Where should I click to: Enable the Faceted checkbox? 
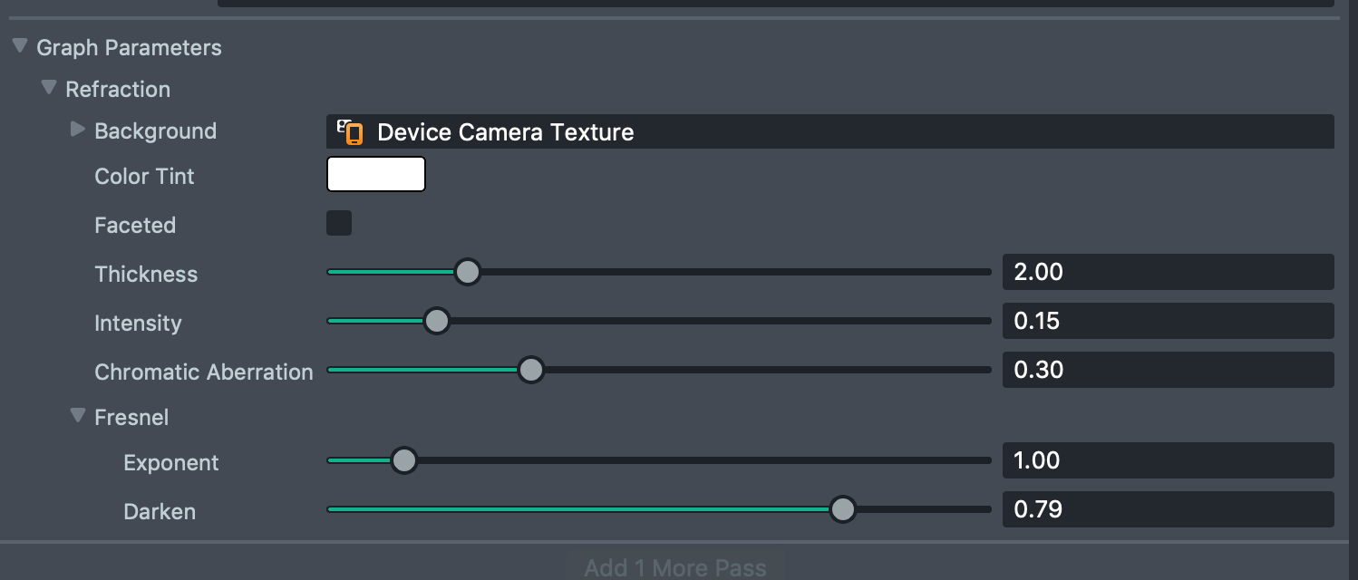click(x=339, y=223)
